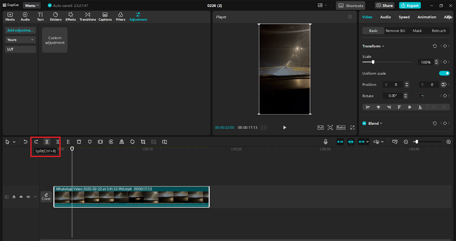This screenshot has width=456, height=241.
Task: Open the Yours dropdown in adjustments panel
Action: pyautogui.click(x=20, y=40)
